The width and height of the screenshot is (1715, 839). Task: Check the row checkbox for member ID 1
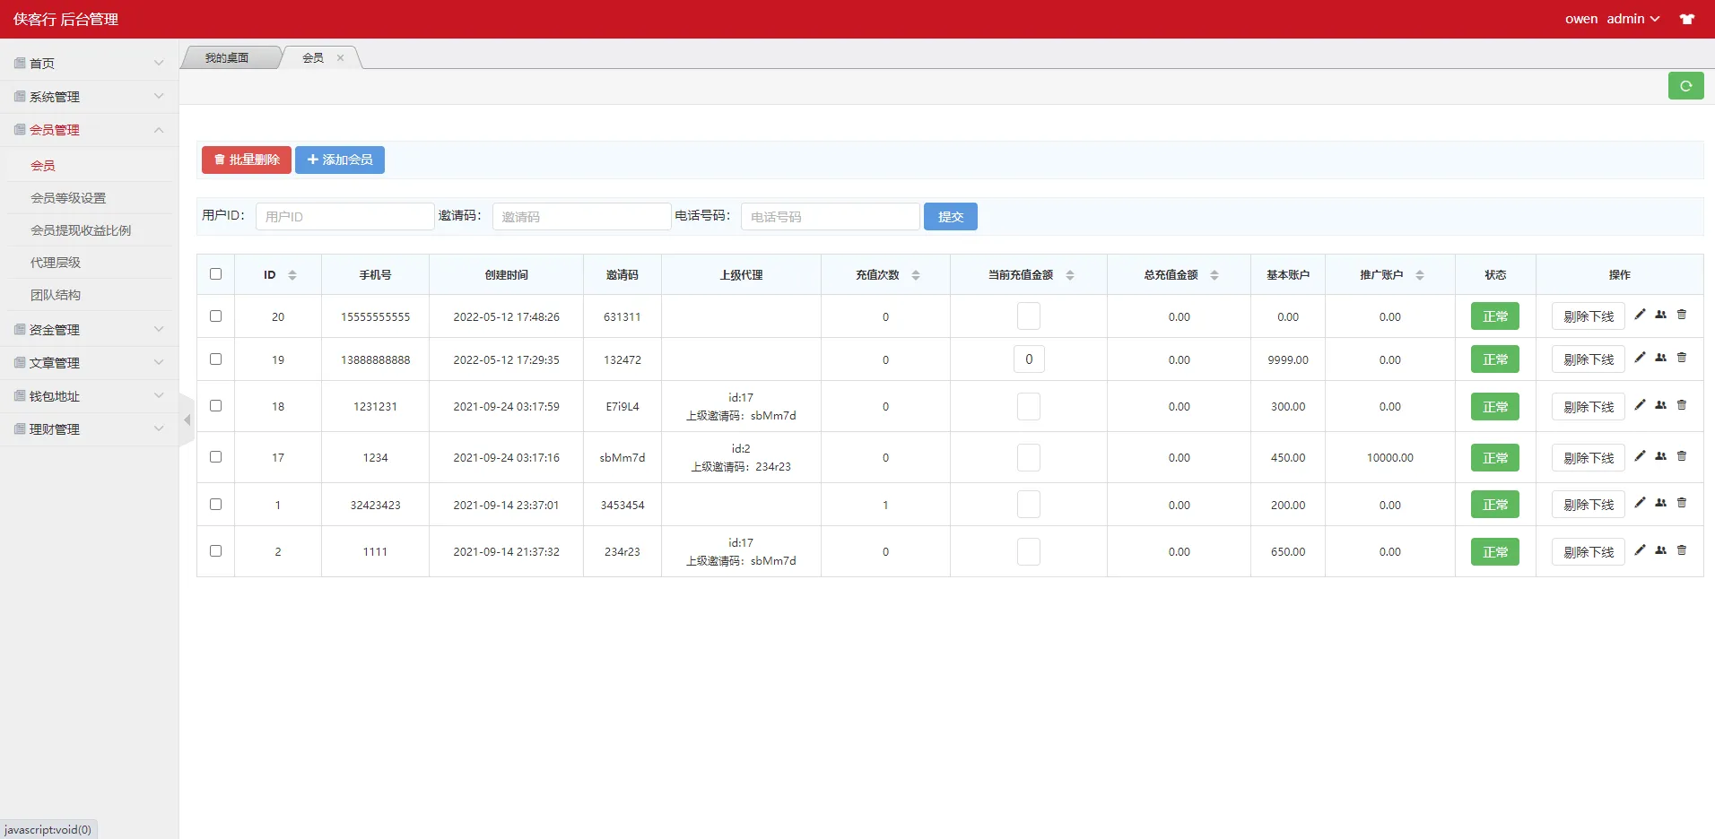pos(215,504)
